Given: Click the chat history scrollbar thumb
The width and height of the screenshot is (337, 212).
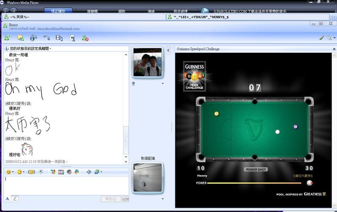Looking at the screenshot, I should click(x=126, y=140).
